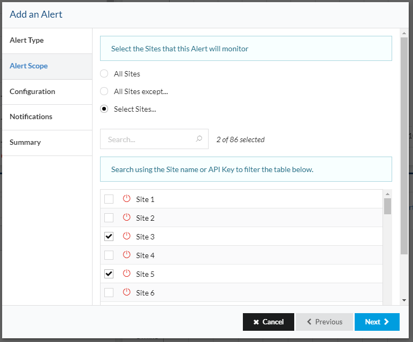Select the 'All Sites except...' radio button
This screenshot has height=342, width=413.
[x=104, y=91]
